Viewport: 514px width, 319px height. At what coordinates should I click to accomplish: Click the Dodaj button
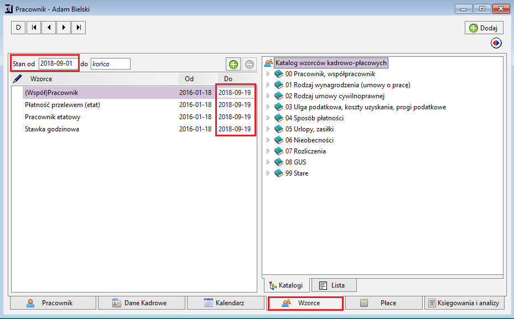tap(484, 28)
